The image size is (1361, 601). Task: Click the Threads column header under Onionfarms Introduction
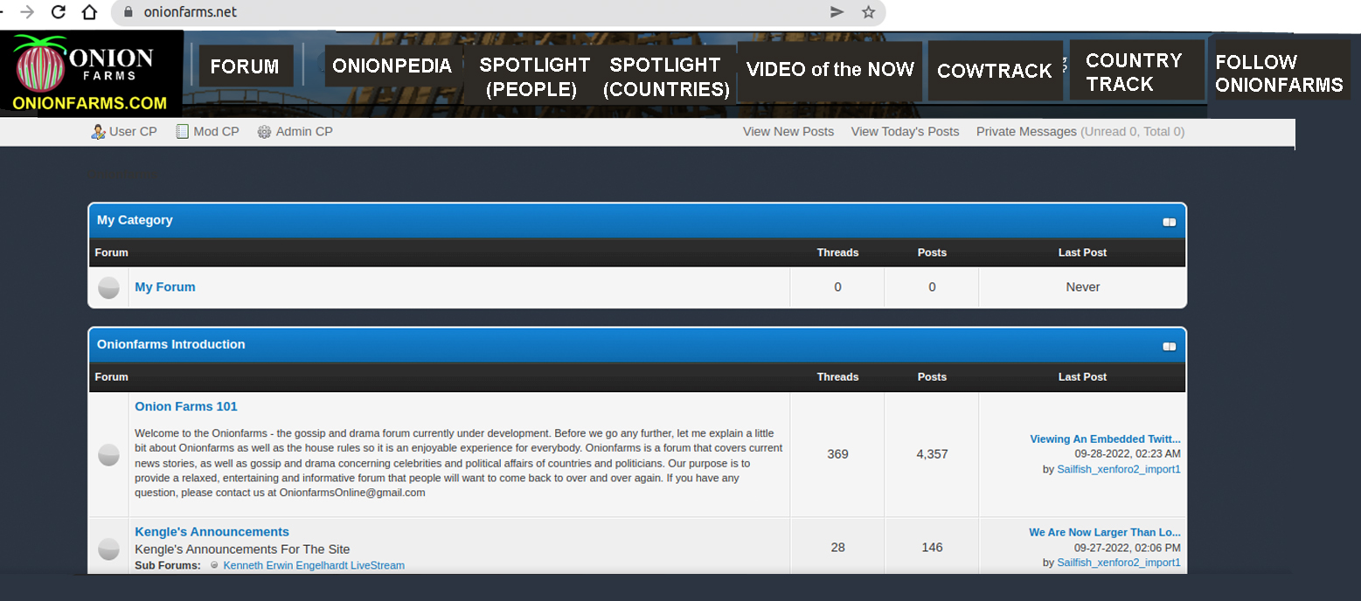pyautogui.click(x=837, y=377)
